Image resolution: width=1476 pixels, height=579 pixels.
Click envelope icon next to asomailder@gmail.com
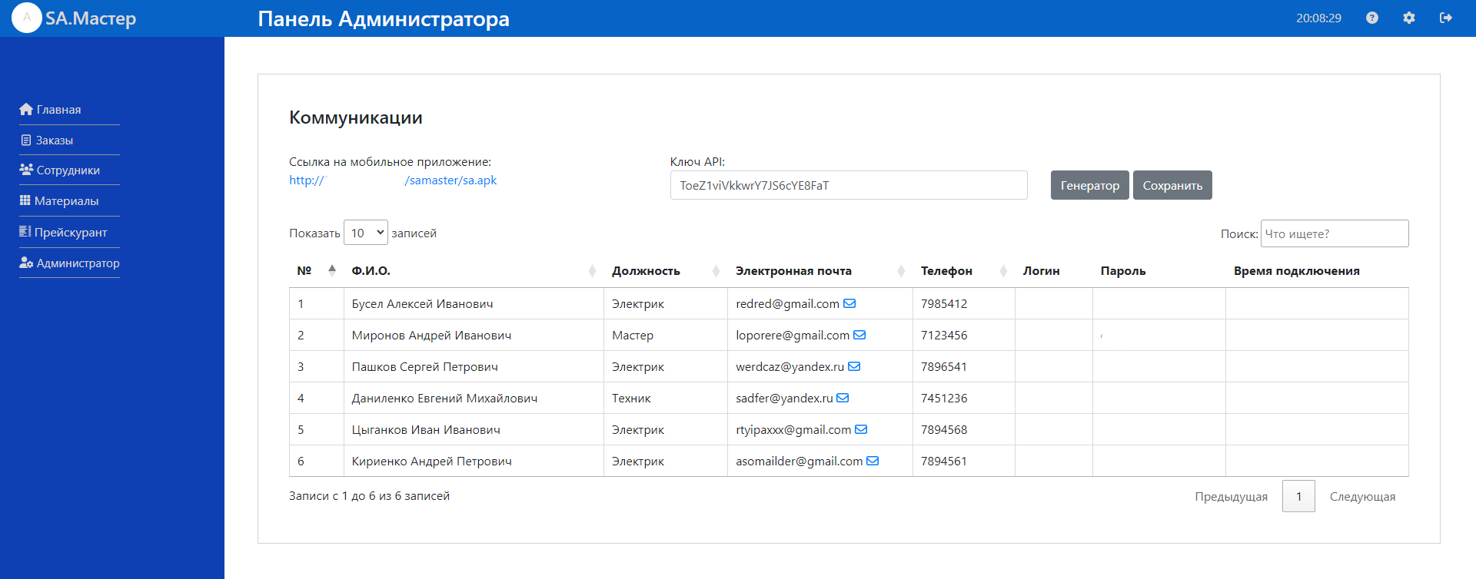[x=873, y=461]
